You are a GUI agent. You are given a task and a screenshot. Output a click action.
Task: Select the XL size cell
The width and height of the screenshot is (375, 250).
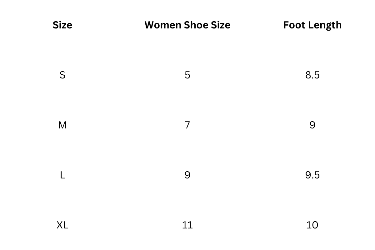click(x=62, y=225)
